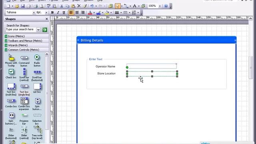The image size is (256, 144).
Task: Delete the selected shape with the X icon
Action: coord(79,6)
